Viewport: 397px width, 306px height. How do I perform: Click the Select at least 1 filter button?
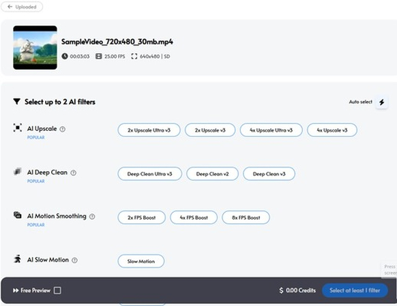355,290
